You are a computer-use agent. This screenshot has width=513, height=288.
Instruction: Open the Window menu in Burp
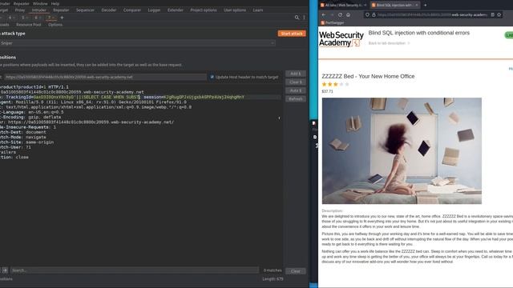pos(40,3)
